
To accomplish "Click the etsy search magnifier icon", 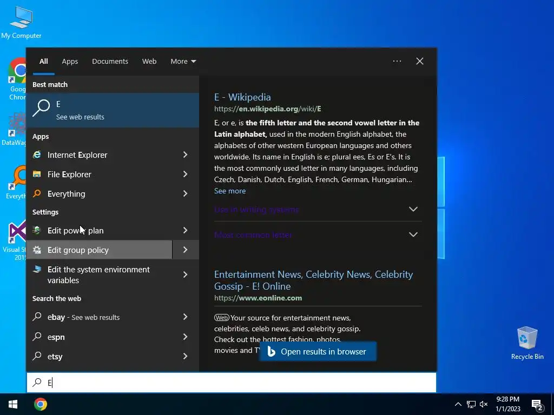I will [37, 356].
